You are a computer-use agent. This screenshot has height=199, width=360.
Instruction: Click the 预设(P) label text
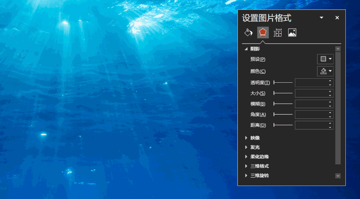[x=258, y=59]
